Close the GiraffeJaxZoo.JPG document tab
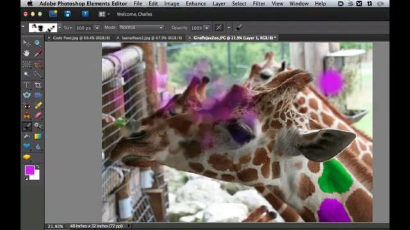Screen dimensions: 410x230 click(190, 38)
